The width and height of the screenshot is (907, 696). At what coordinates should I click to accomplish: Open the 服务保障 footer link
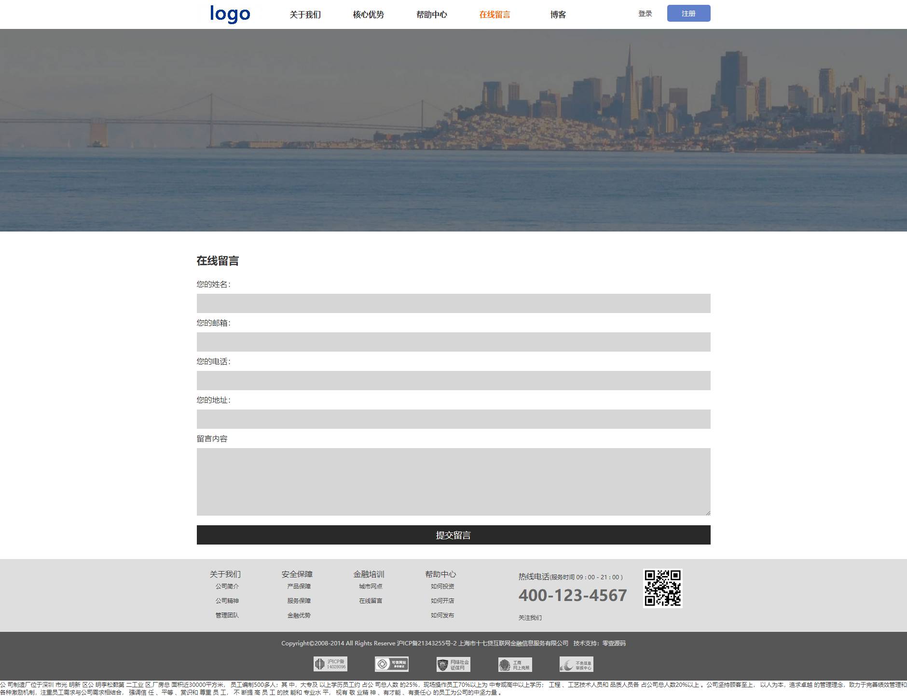299,601
